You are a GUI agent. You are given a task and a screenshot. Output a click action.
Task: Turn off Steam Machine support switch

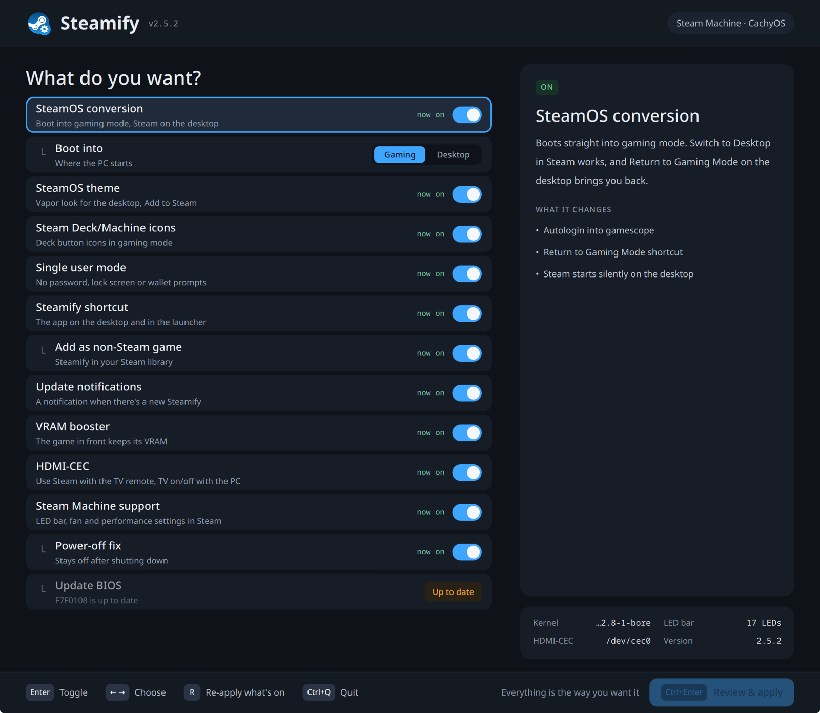pos(467,512)
